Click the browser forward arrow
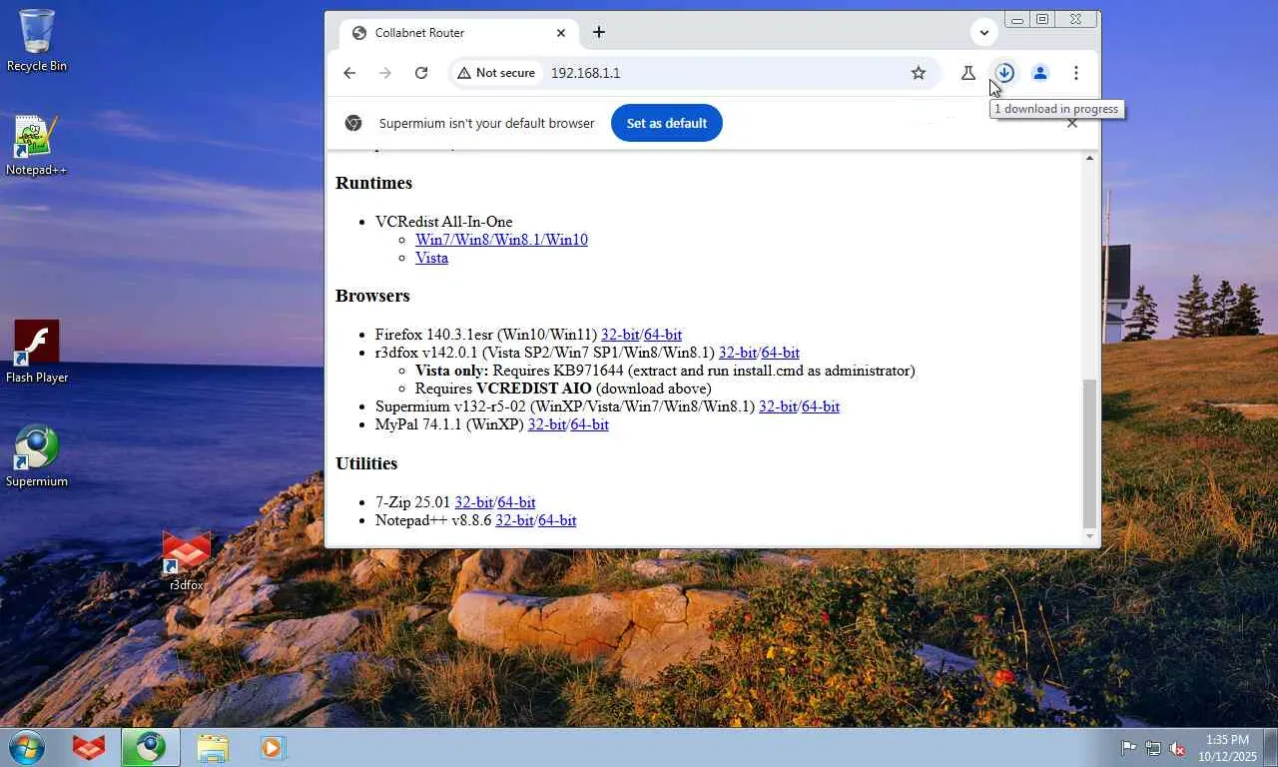The width and height of the screenshot is (1278, 767). pos(385,73)
